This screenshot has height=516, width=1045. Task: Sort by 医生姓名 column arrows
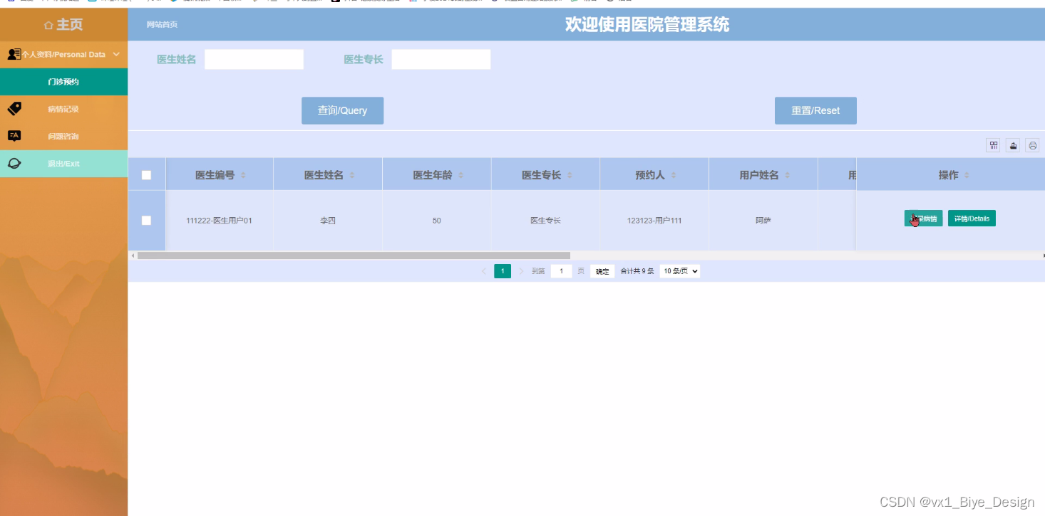point(352,175)
